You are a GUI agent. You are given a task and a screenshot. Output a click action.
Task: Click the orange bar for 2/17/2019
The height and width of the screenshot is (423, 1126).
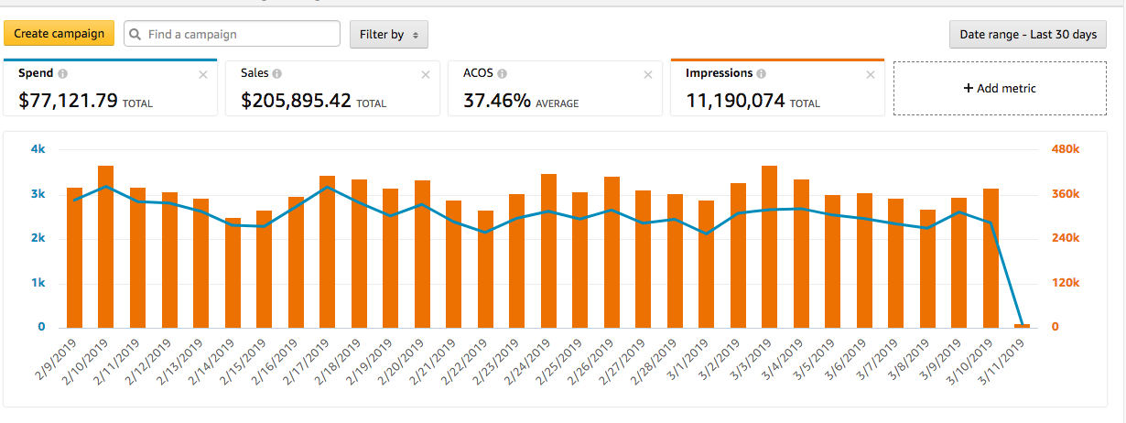click(x=327, y=252)
